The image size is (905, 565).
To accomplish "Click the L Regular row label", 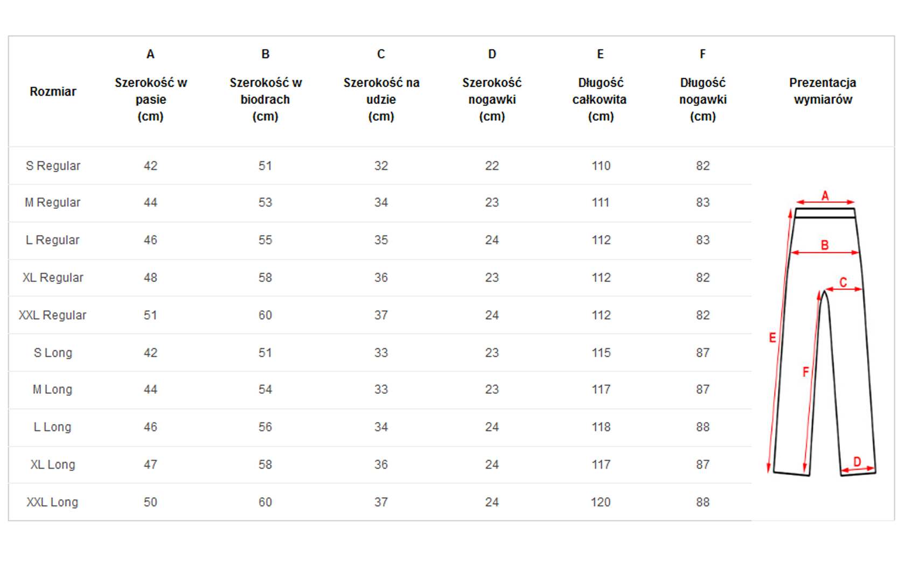I will point(53,240).
